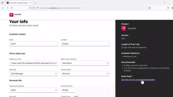Viewport: 173px width, 97px height.
Task: Click the County/Province field showing Kerala
Action: pos(68,90)
